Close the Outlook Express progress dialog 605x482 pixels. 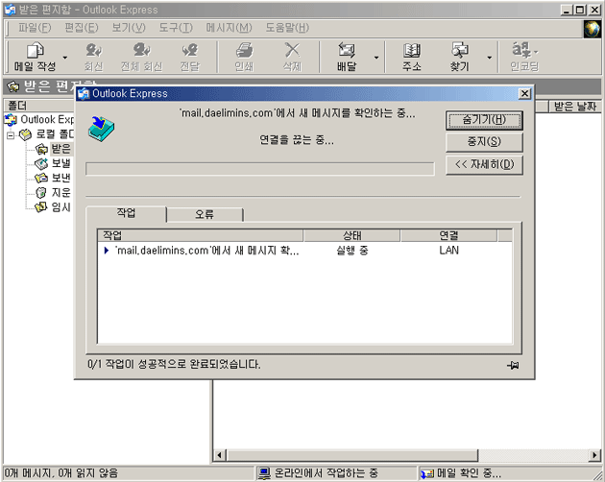(x=524, y=93)
